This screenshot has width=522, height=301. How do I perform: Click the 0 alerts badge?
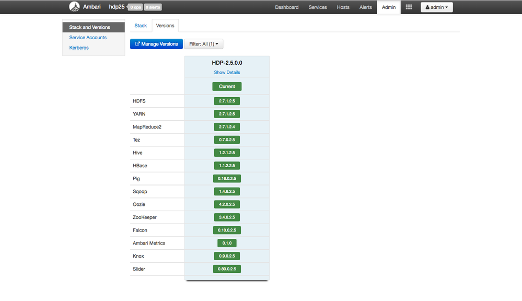pyautogui.click(x=153, y=7)
